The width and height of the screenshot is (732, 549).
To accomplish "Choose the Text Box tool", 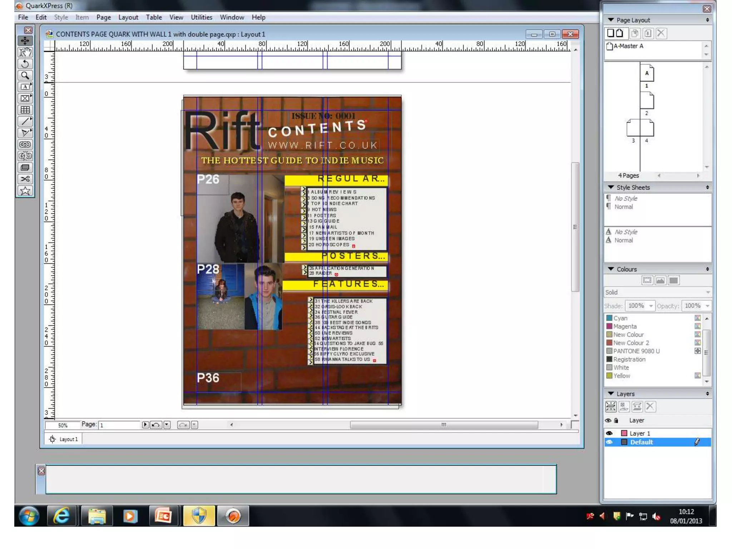I will (25, 87).
